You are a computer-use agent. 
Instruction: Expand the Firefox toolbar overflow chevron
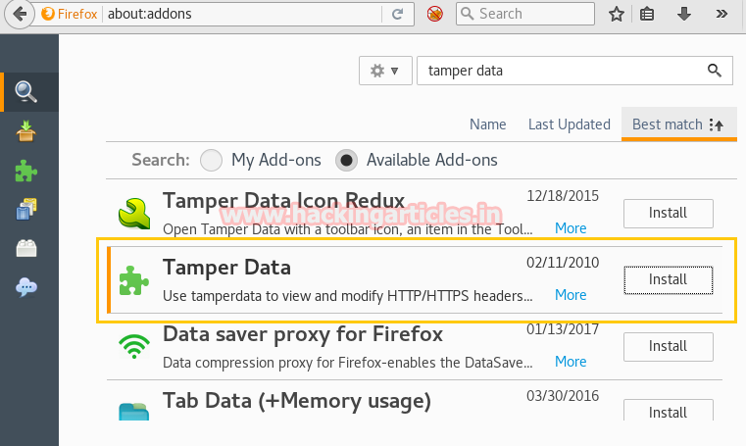click(x=722, y=14)
